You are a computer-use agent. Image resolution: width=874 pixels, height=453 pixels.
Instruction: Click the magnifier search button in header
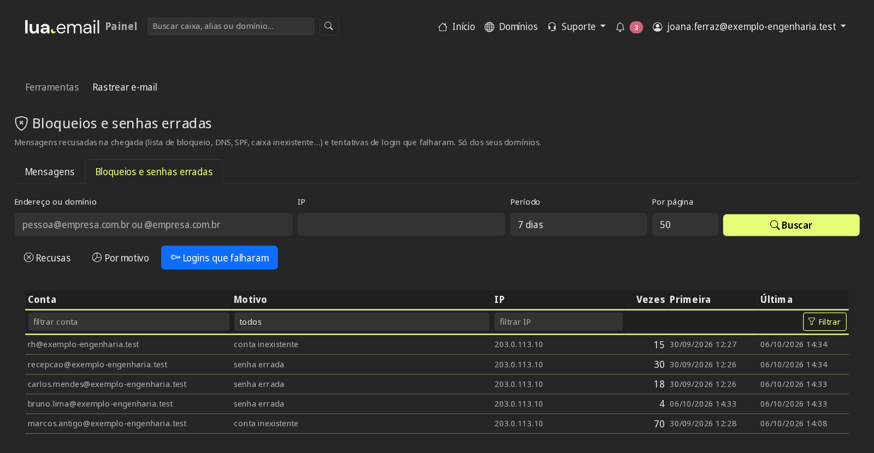click(329, 26)
